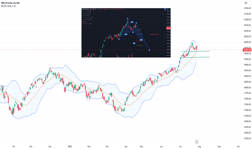Click the 17250.00 price axis label
The width and height of the screenshot is (252, 149).
click(247, 105)
